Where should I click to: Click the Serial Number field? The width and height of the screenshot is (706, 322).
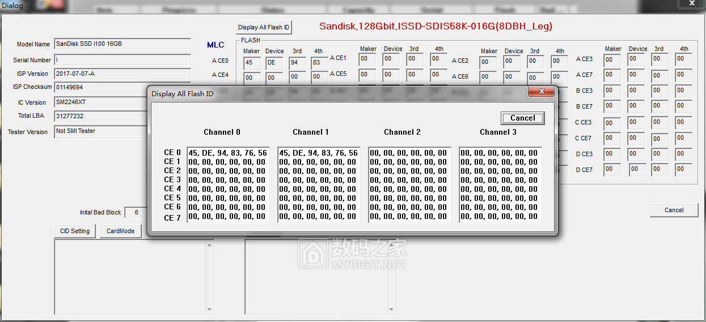(122, 60)
